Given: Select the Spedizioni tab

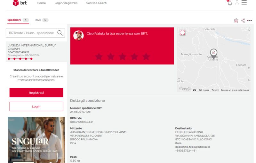Looking at the screenshot, I should (18, 20).
